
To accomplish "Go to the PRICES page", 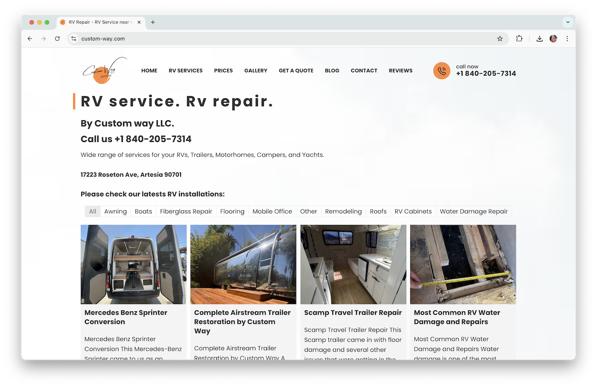I will (223, 71).
